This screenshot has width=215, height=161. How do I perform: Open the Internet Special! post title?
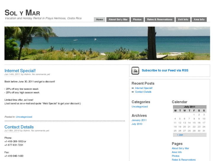(x=20, y=71)
